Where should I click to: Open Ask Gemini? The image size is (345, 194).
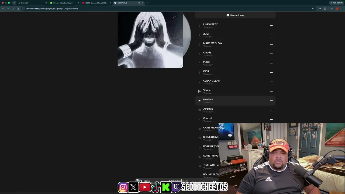(x=336, y=3)
